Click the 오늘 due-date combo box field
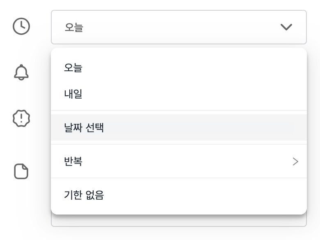Image resolution: width=320 pixels, height=240 pixels. tap(179, 27)
